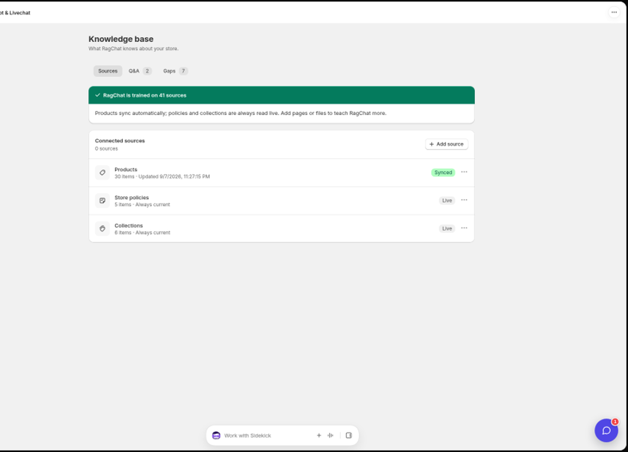Open more options for the Collections row
This screenshot has height=452, width=628.
[464, 228]
